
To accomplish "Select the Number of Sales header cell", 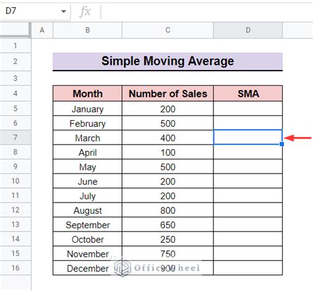I will click(x=168, y=94).
